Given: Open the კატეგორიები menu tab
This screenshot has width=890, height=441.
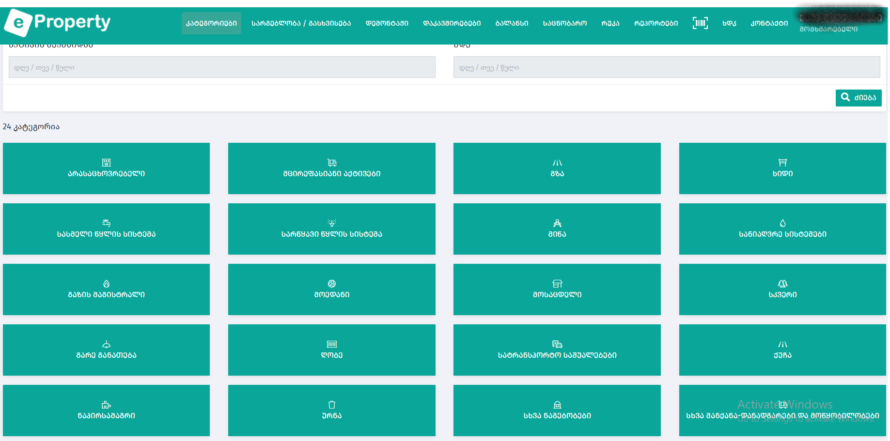Looking at the screenshot, I should click(x=211, y=23).
